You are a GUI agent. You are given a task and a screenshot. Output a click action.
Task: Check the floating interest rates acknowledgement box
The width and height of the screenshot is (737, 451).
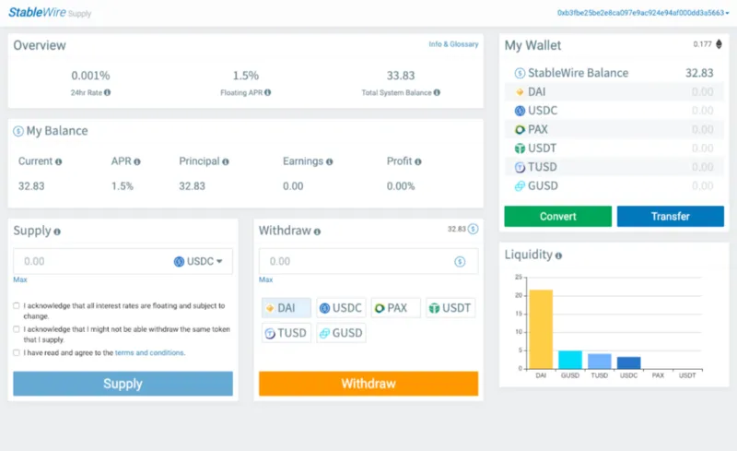tap(17, 305)
